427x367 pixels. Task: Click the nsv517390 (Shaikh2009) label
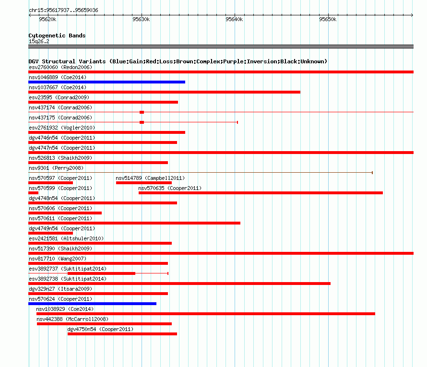pos(60,249)
